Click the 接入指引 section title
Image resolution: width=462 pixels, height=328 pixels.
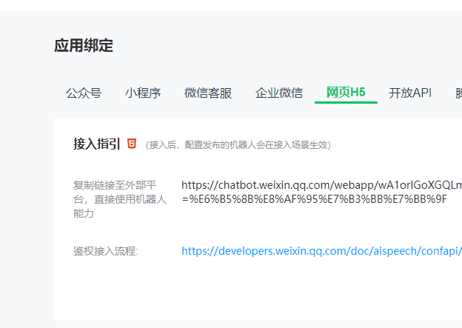point(97,144)
